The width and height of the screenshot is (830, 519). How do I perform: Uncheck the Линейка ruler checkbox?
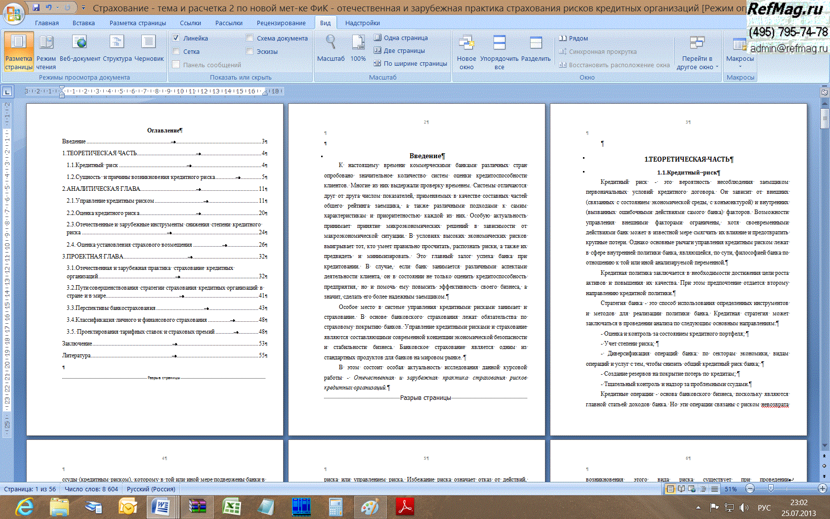point(176,38)
